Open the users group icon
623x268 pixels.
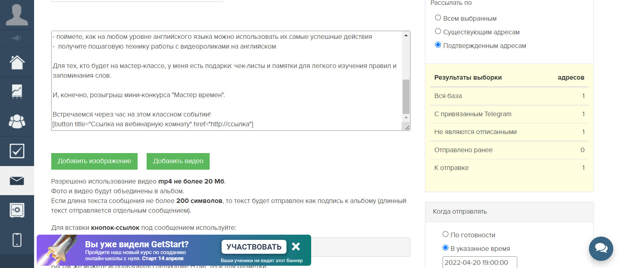pos(17,121)
